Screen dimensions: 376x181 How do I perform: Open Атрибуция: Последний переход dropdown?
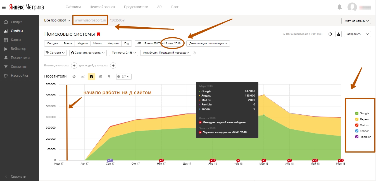(x=166, y=53)
